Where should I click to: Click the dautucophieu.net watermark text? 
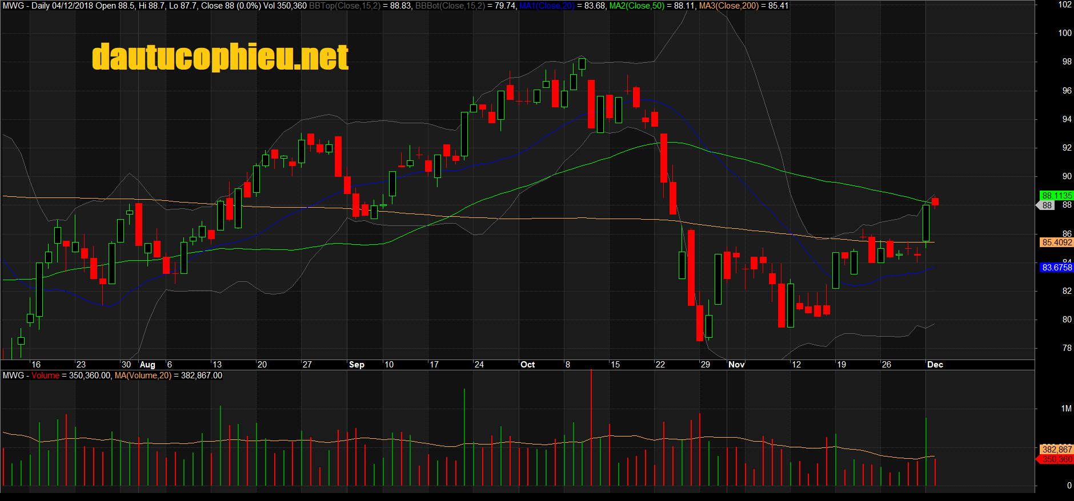pyautogui.click(x=220, y=57)
